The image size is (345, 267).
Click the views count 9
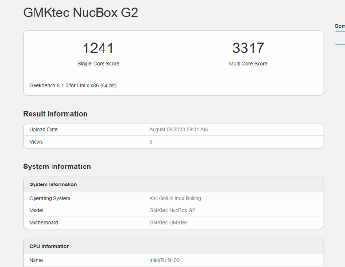click(x=151, y=142)
